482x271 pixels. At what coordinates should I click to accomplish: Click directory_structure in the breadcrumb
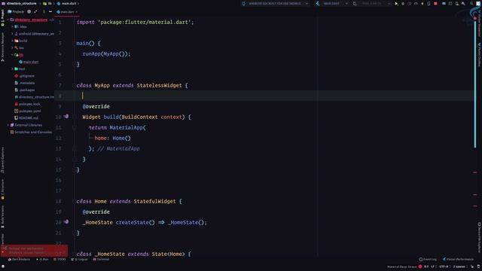tap(22, 4)
